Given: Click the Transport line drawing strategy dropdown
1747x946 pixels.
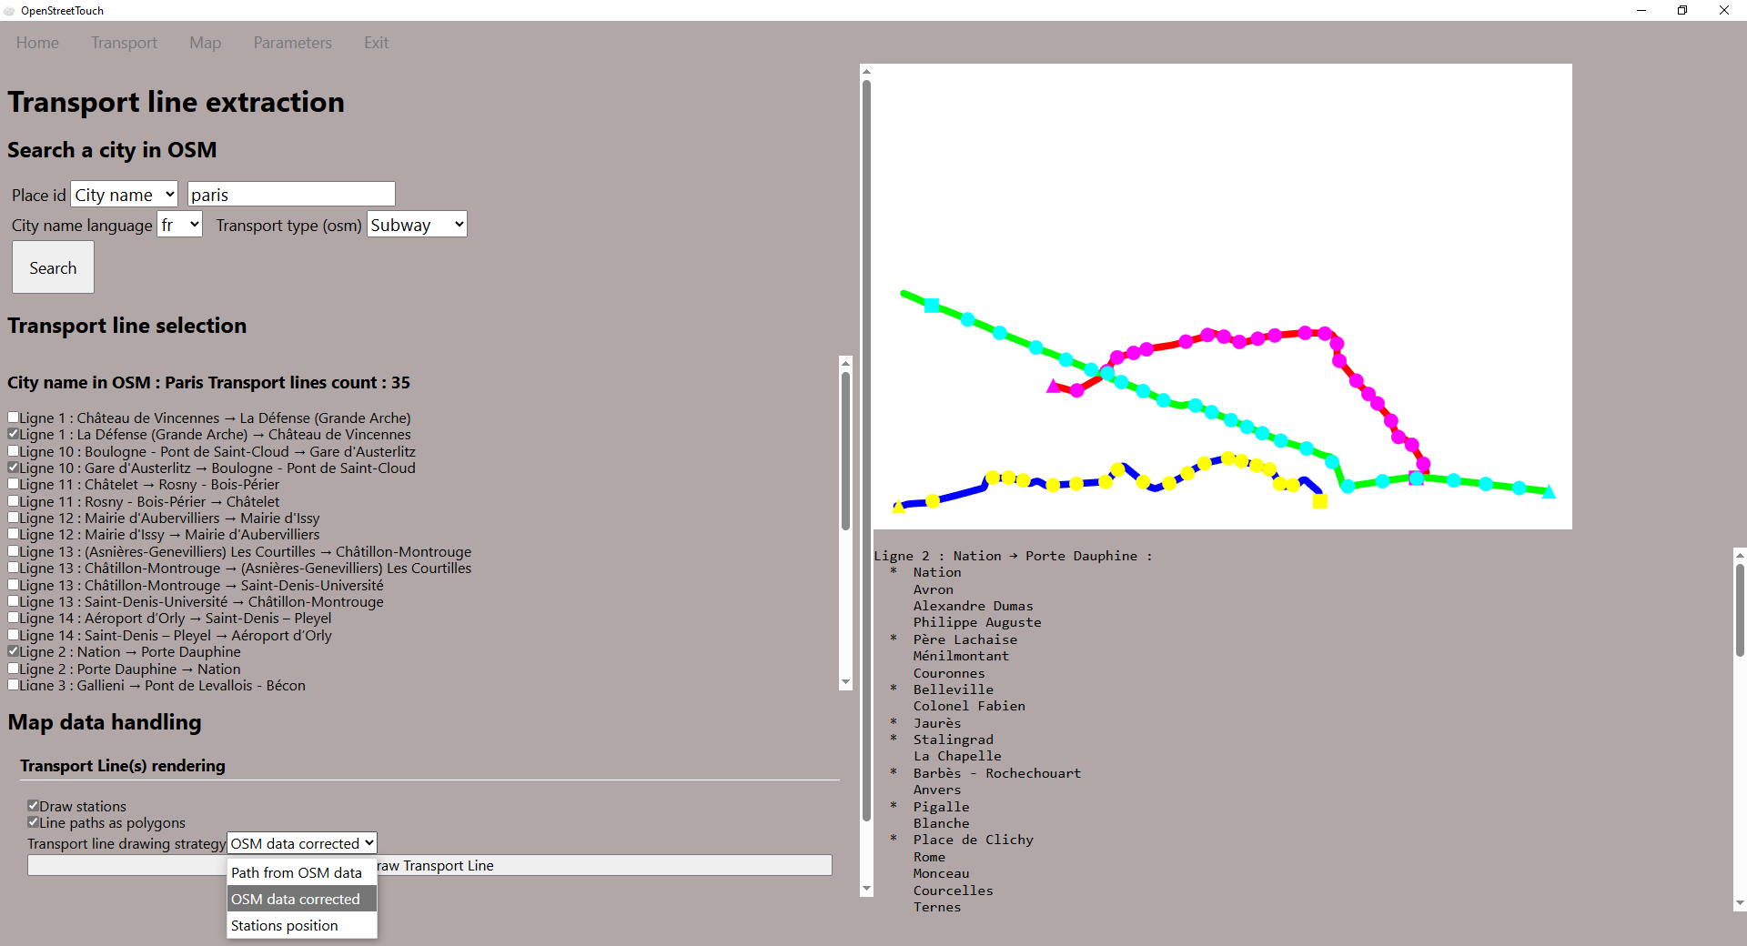Looking at the screenshot, I should tap(302, 843).
